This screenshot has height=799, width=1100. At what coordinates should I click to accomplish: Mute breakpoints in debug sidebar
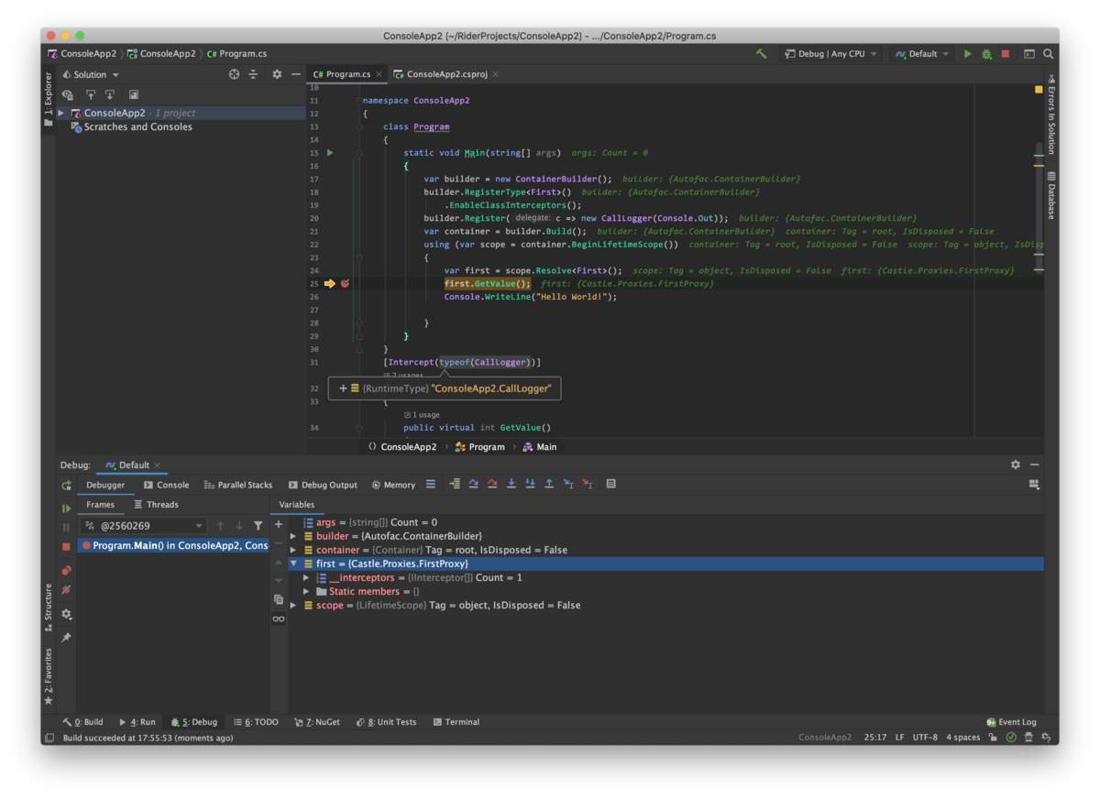[x=66, y=590]
